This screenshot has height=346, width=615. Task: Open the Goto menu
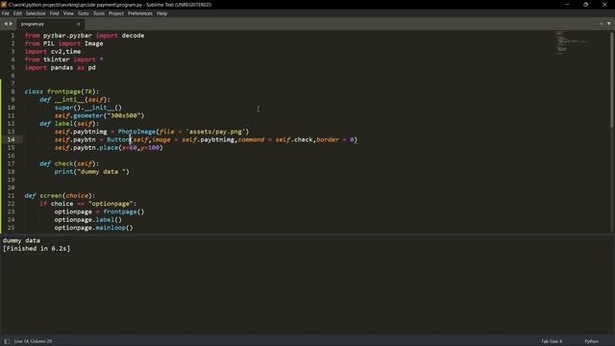tap(84, 13)
